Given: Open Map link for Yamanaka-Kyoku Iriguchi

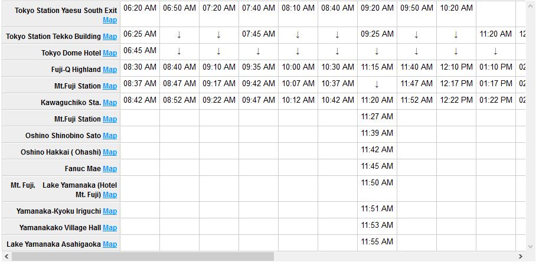Looking at the screenshot, I should [110, 211].
